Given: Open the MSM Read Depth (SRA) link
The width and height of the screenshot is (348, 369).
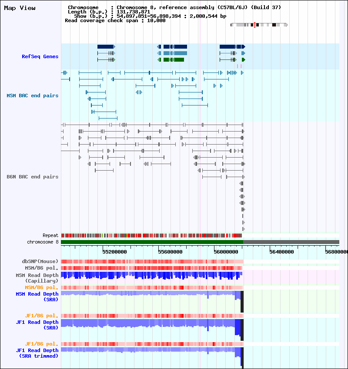Looking at the screenshot, I should [37, 297].
